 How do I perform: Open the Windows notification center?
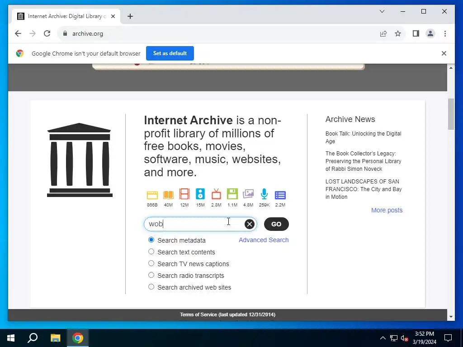tap(448, 338)
